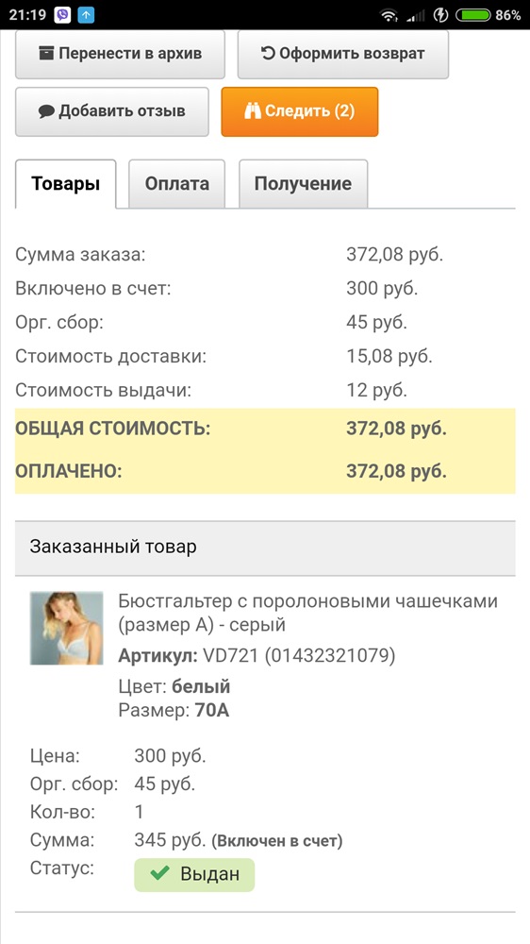Viewport: 530px width, 944px height.
Task: Click the orange Следить (2) button
Action: (300, 112)
